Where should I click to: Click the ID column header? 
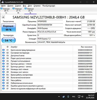(8, 47)
